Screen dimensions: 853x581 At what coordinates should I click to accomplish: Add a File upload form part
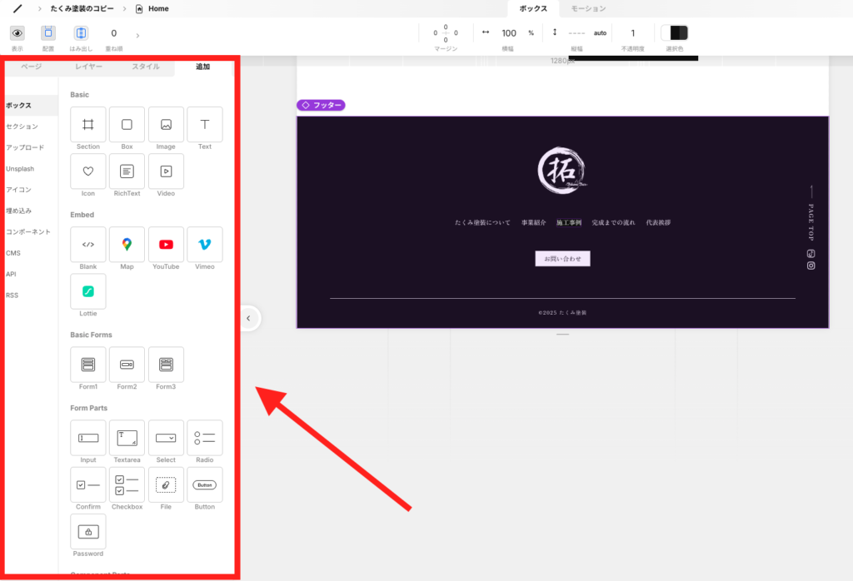(x=166, y=484)
